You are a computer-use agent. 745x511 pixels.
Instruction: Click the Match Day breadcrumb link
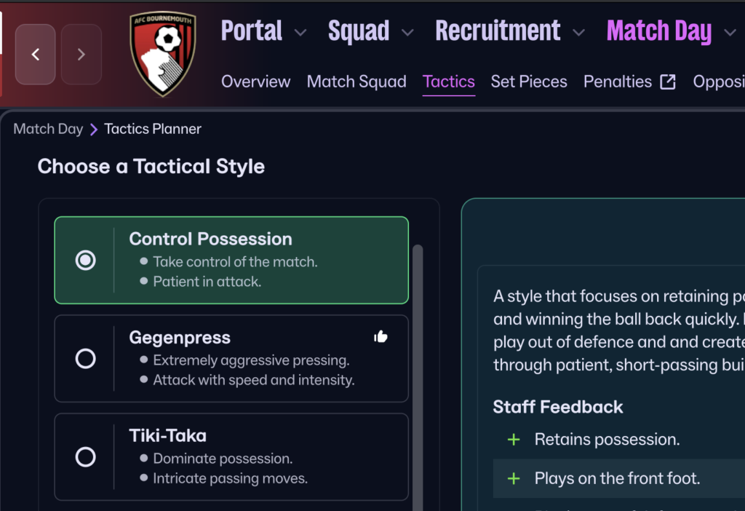[48, 130]
